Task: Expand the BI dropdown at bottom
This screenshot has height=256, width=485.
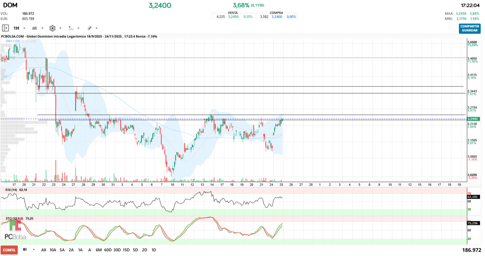Action: pyautogui.click(x=34, y=250)
